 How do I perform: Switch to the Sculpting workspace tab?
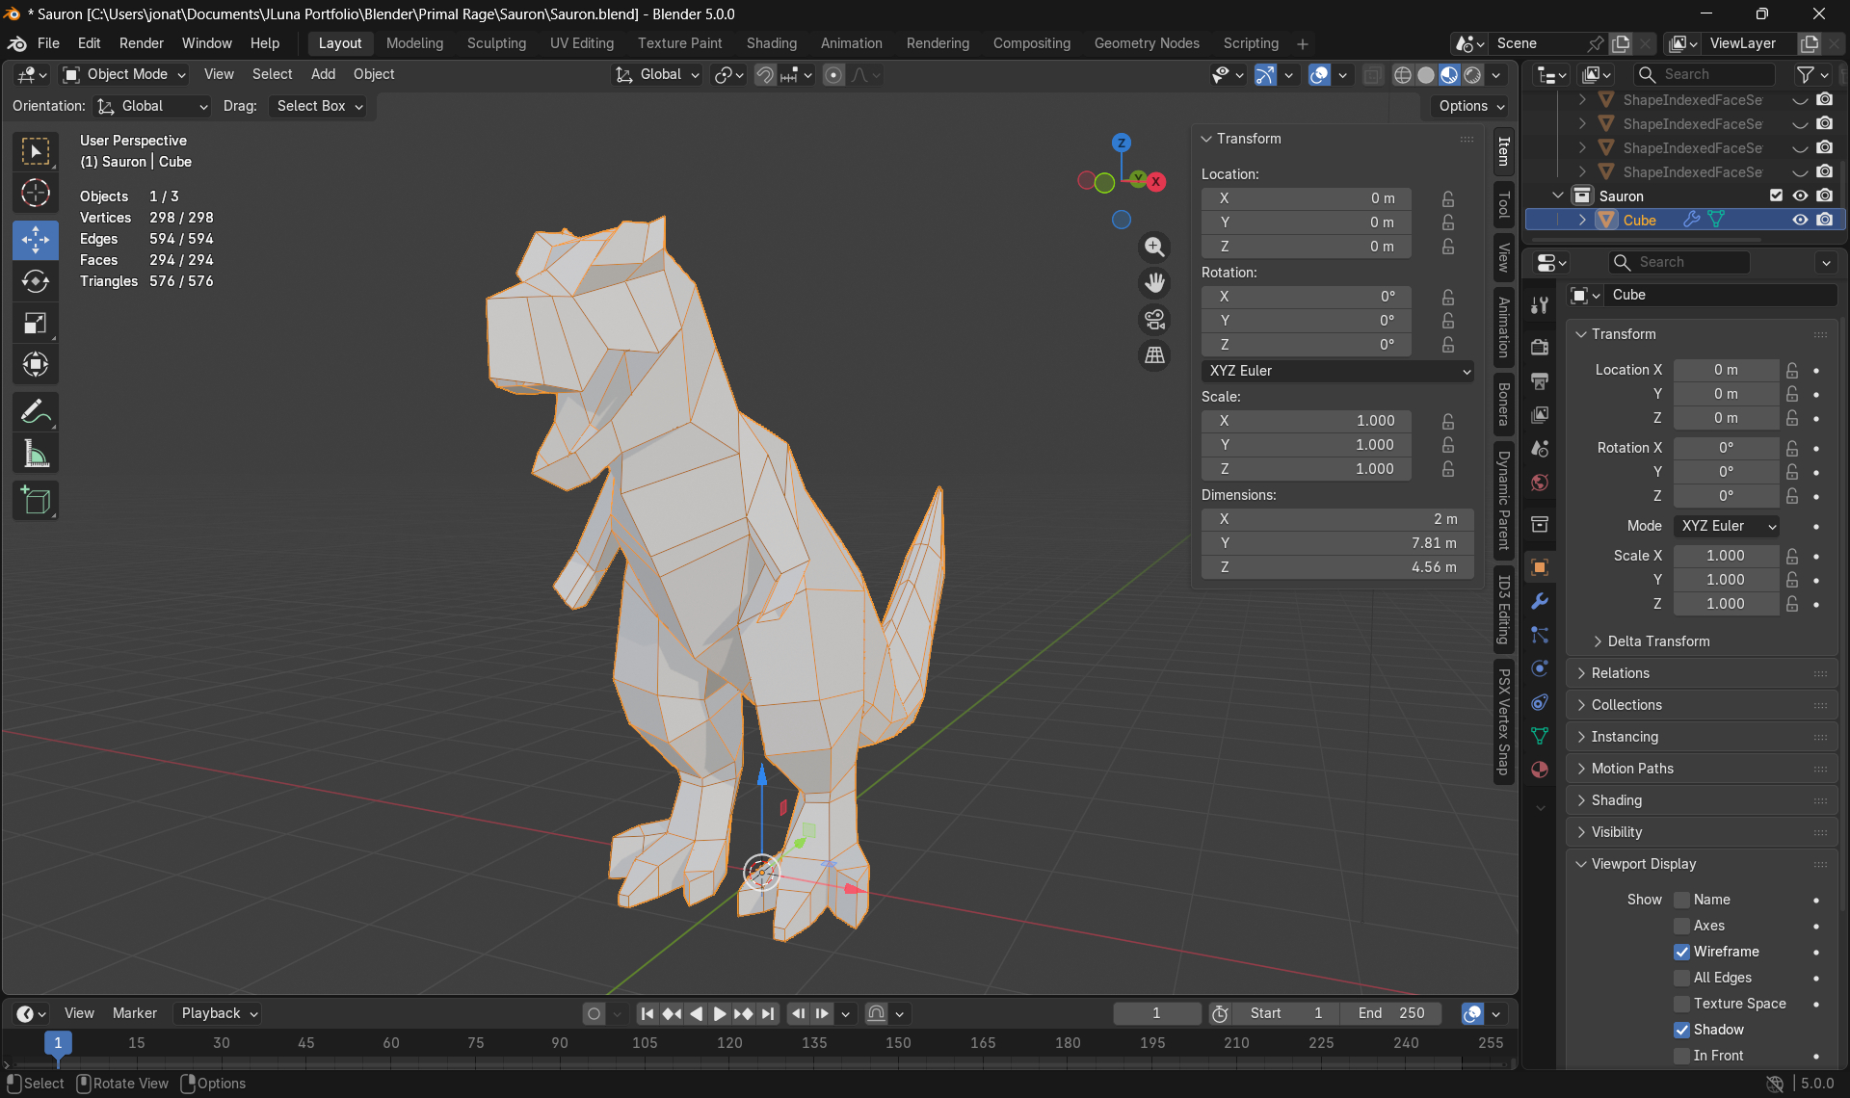(x=496, y=43)
